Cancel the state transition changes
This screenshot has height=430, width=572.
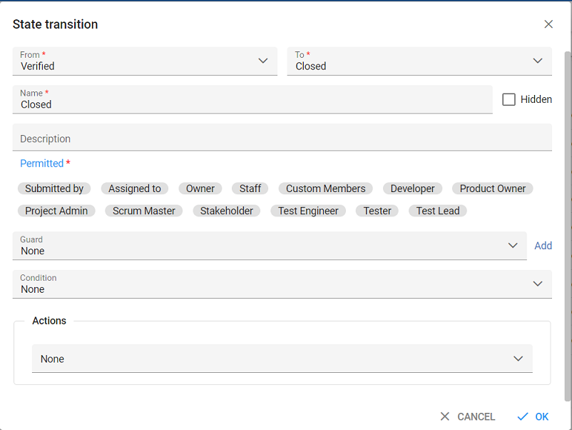[467, 416]
